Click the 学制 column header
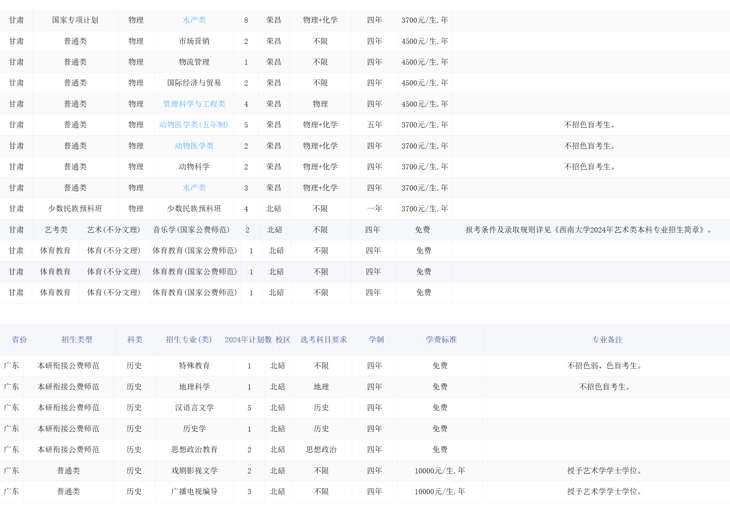The height and width of the screenshot is (516, 730). click(x=376, y=340)
